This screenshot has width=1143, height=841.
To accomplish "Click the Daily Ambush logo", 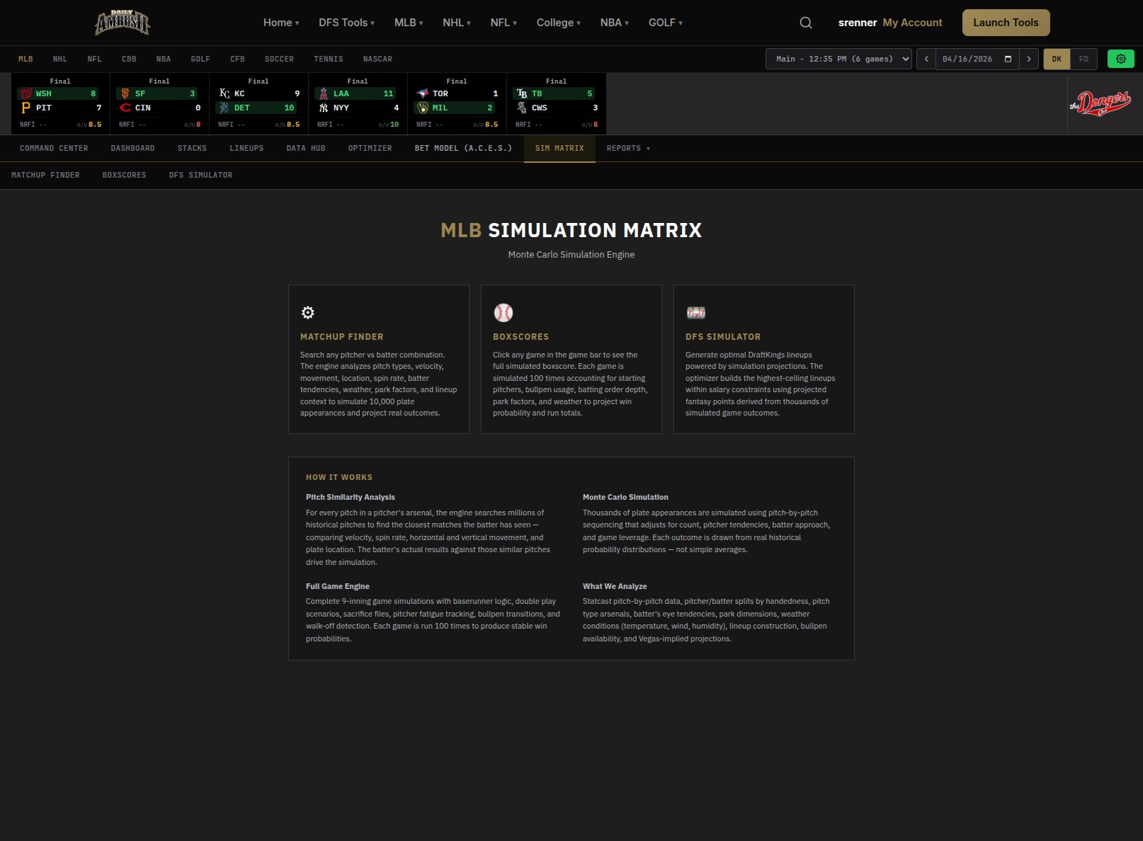I will [122, 22].
